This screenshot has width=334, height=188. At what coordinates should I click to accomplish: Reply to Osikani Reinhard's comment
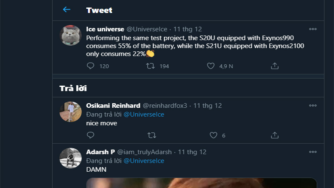point(91,135)
